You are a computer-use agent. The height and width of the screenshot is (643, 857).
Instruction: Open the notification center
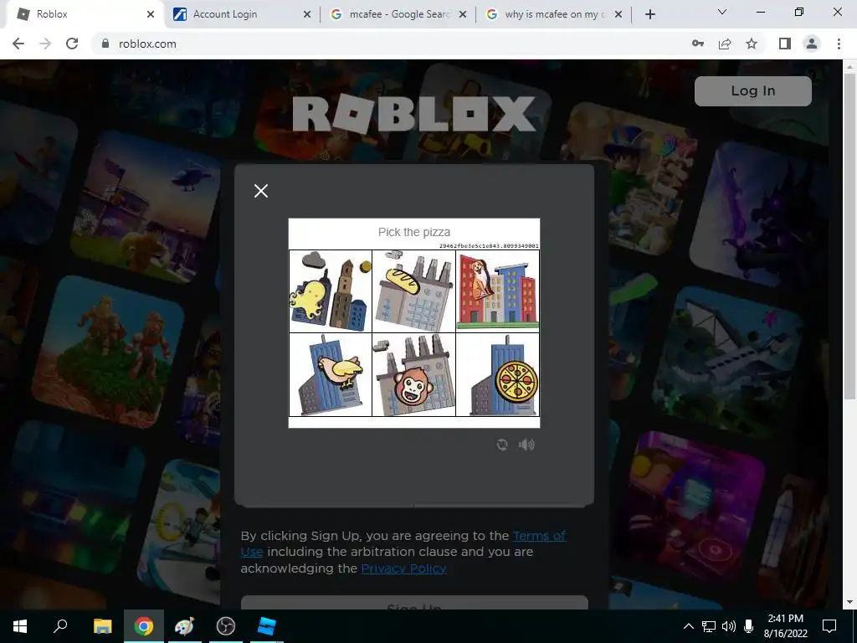829,626
